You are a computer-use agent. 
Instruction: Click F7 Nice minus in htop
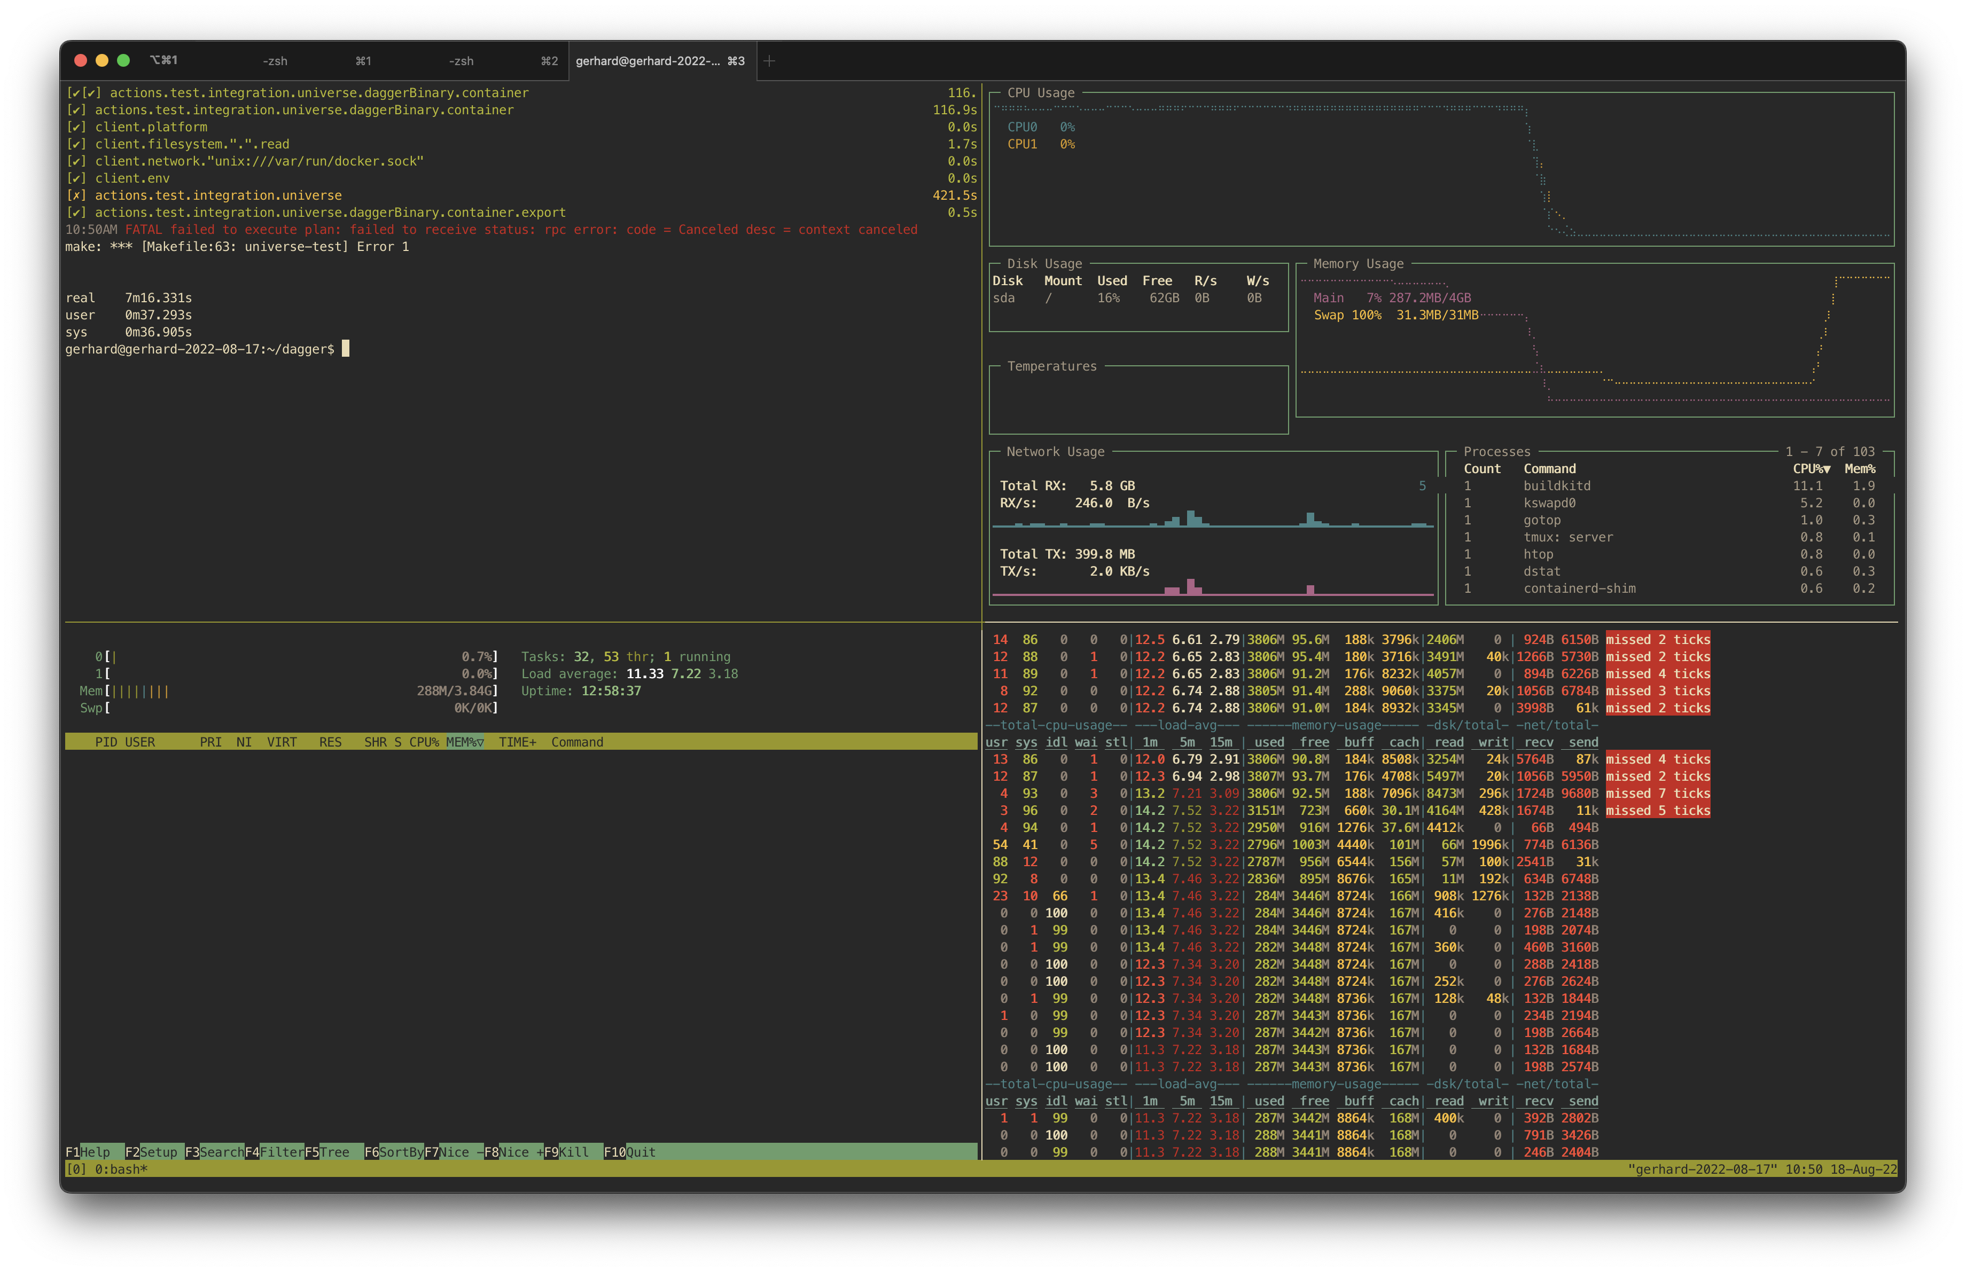454,1151
